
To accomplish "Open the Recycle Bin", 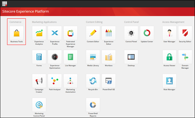I will click(x=93, y=81).
